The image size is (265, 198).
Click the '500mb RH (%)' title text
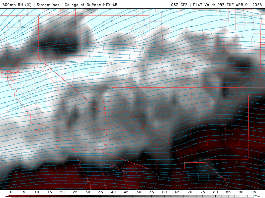click(x=17, y=5)
